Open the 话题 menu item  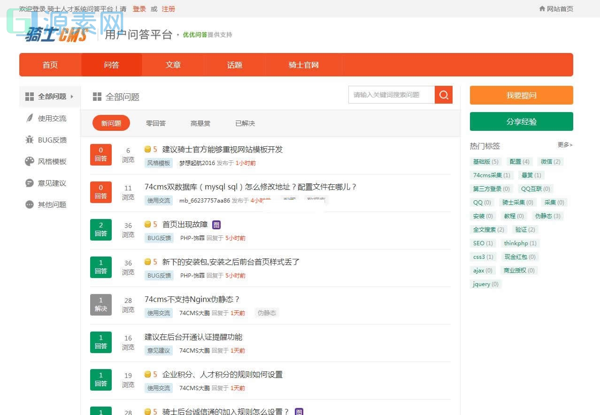tap(234, 65)
